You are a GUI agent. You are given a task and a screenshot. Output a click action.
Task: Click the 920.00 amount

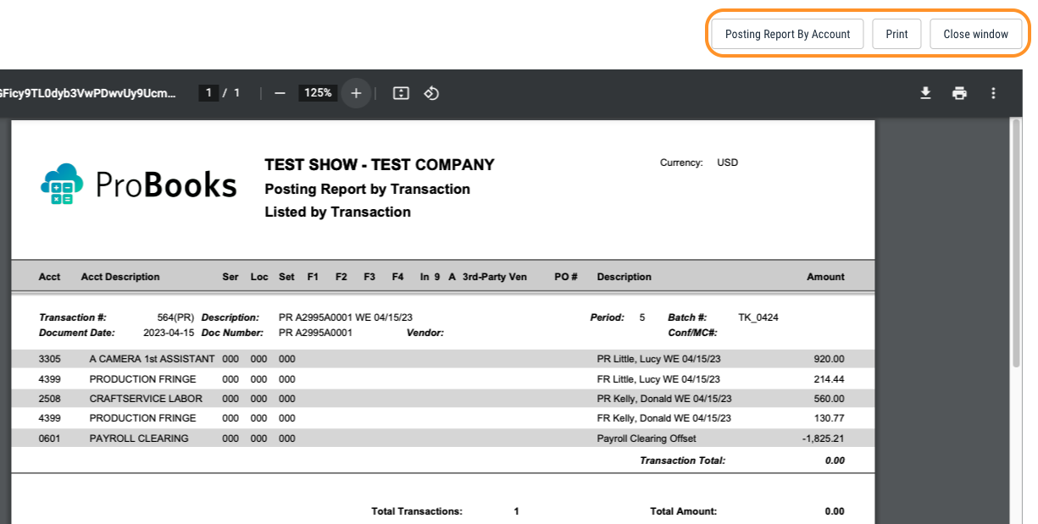click(x=828, y=359)
